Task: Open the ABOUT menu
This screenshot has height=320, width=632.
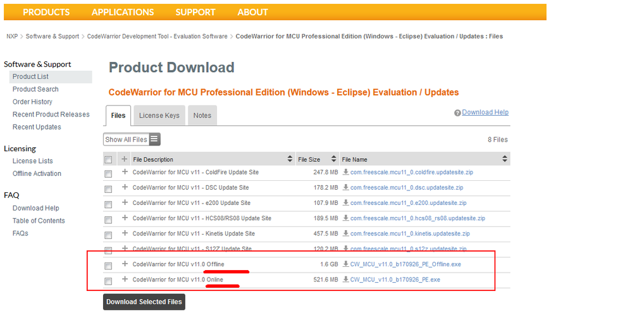Action: tap(252, 12)
